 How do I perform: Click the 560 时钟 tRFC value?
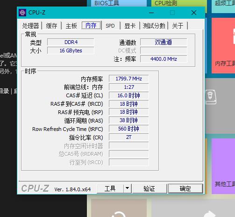click(129, 129)
